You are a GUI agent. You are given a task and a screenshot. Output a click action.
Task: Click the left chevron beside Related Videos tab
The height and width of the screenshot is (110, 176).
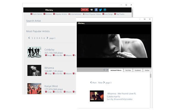pos(104,70)
